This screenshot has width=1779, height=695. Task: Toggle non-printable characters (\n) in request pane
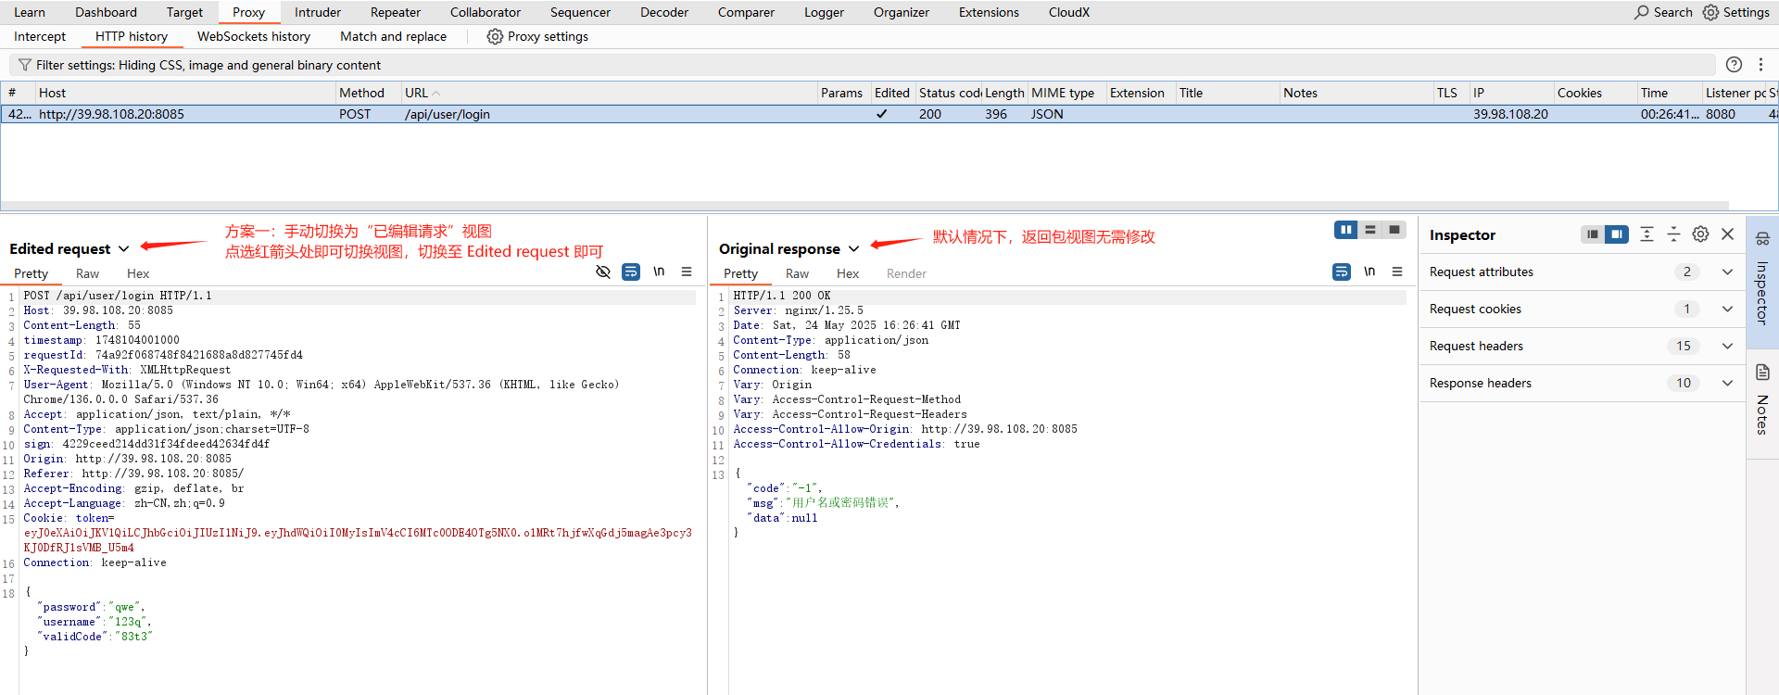[x=659, y=272]
